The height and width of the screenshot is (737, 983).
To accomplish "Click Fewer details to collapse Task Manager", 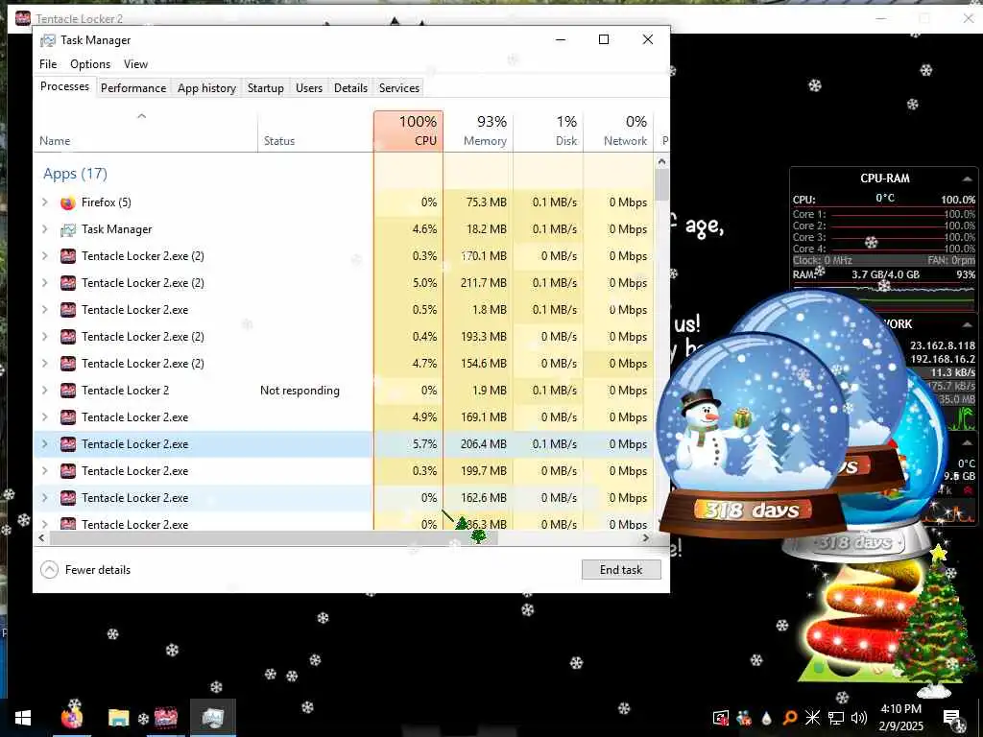I will (x=85, y=570).
